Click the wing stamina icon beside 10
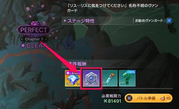 163,98
